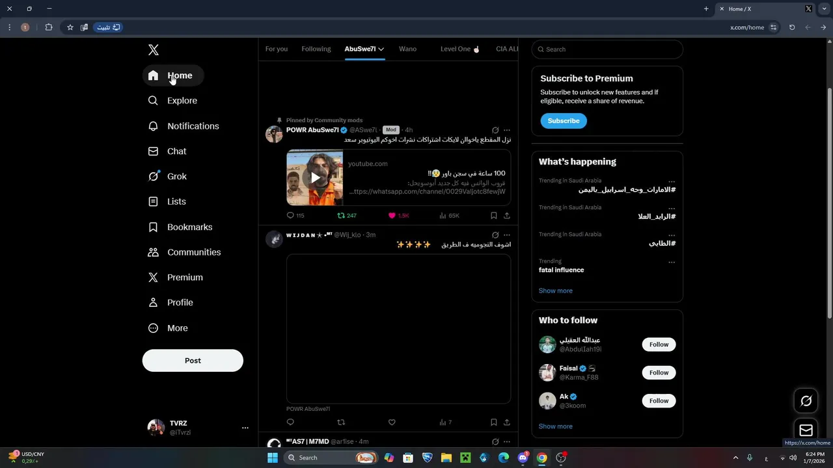This screenshot has height=468, width=833.
Task: Open Windows Start menu
Action: (273, 458)
